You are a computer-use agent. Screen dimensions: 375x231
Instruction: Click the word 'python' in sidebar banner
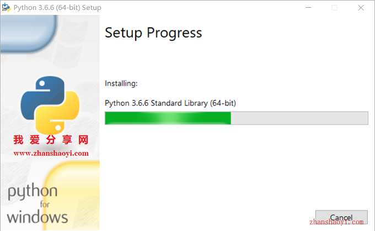pyautogui.click(x=33, y=191)
